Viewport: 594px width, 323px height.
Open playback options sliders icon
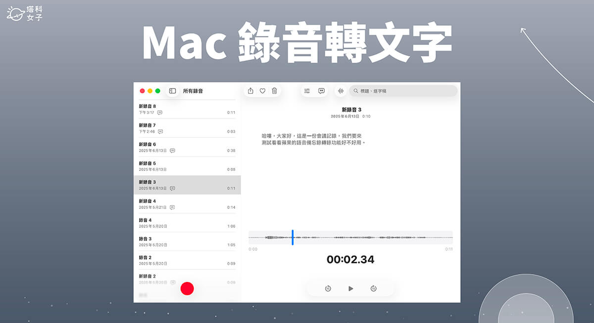click(307, 91)
